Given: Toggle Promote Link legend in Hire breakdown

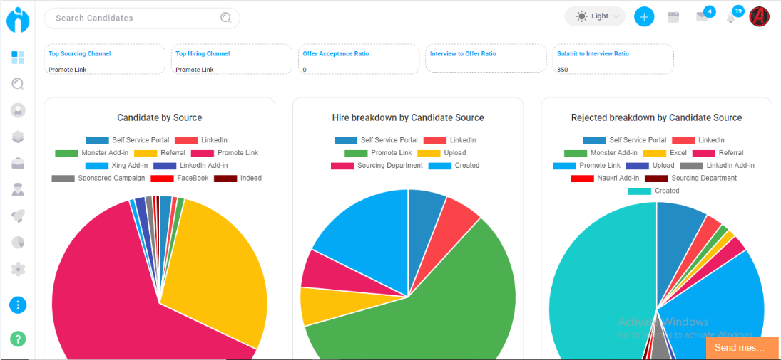Looking at the screenshot, I should (x=378, y=153).
